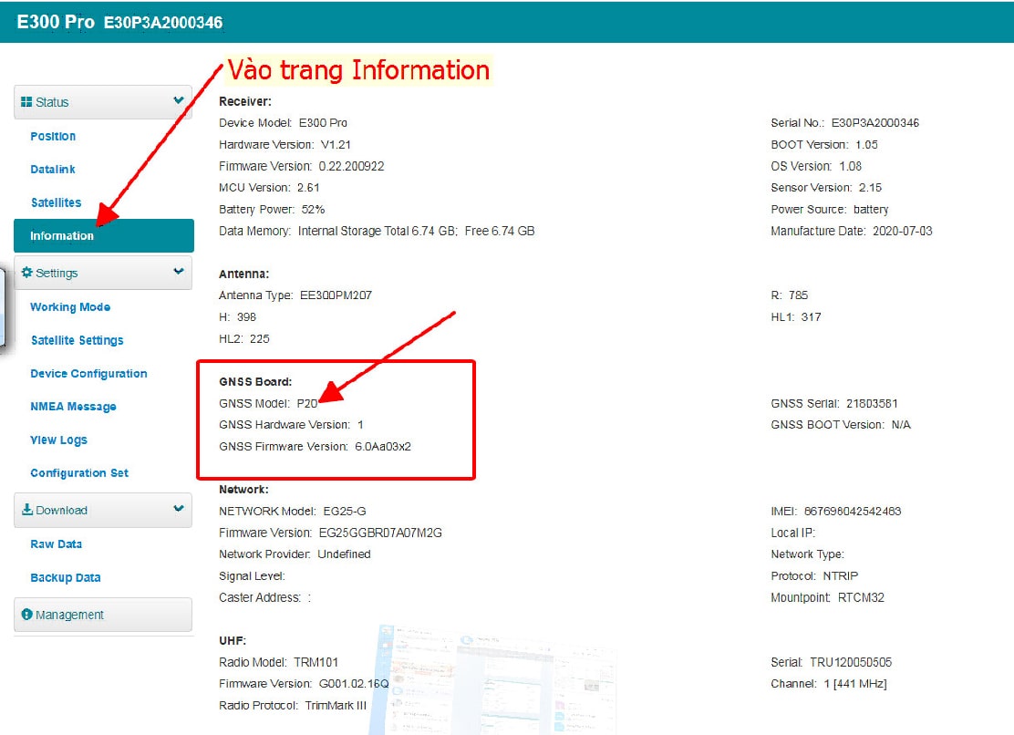The width and height of the screenshot is (1014, 735).
Task: Click the Management info icon
Action: click(26, 614)
